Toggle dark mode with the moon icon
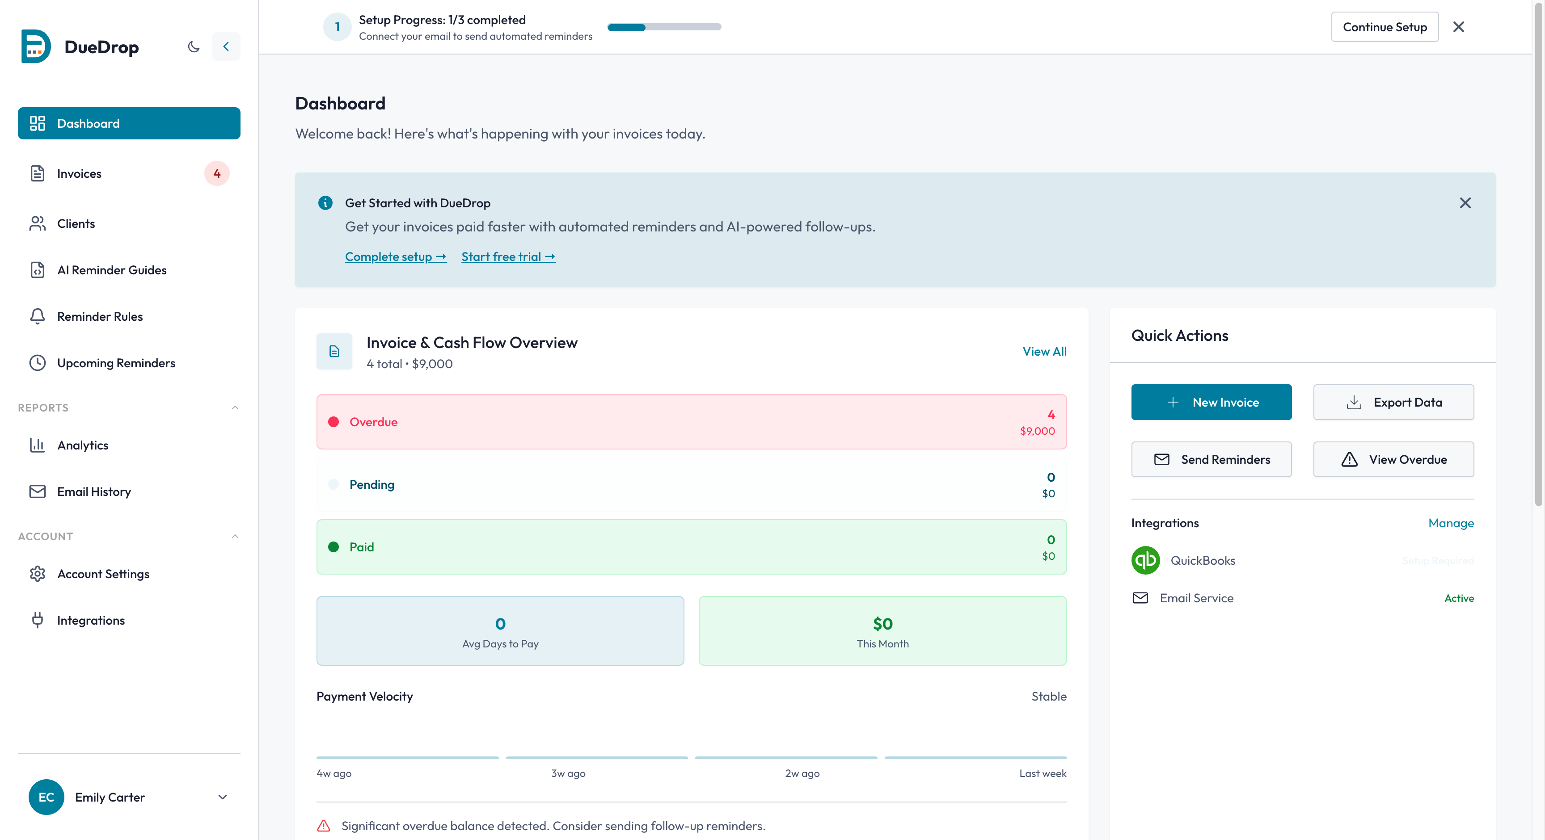Viewport: 1545px width, 840px height. pyautogui.click(x=193, y=46)
